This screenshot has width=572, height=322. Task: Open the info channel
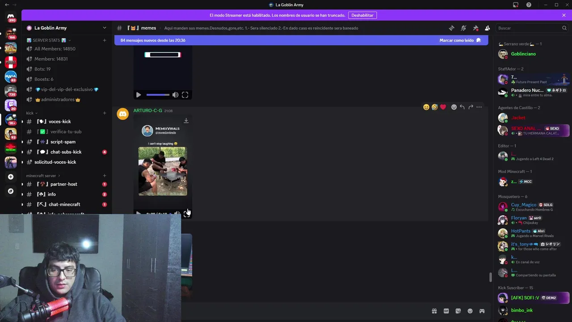point(67,195)
